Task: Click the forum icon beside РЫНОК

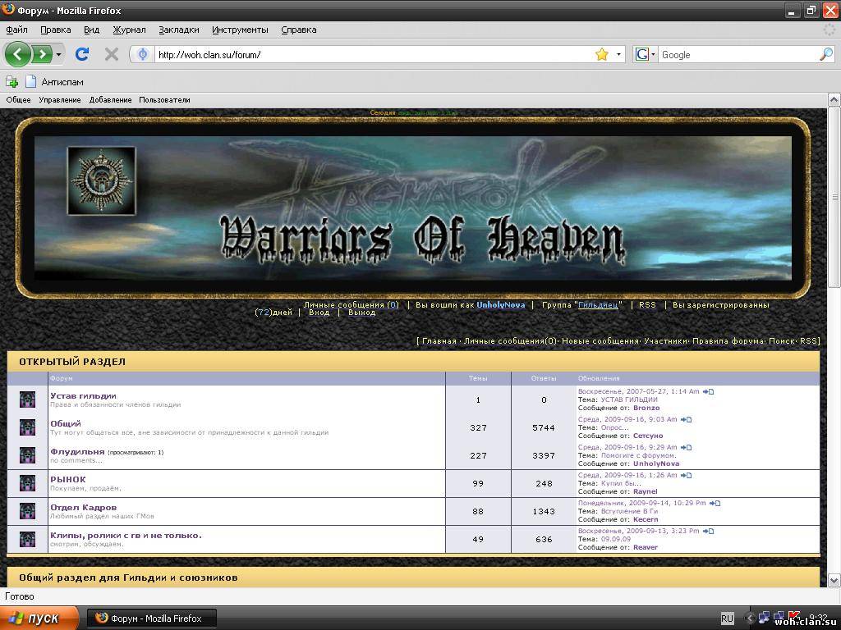Action: pos(27,483)
